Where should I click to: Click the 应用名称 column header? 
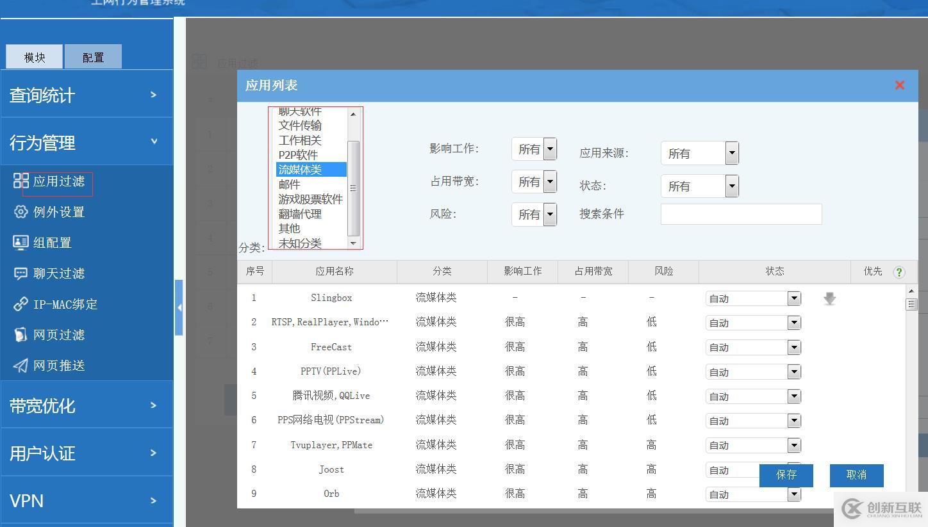coord(335,272)
